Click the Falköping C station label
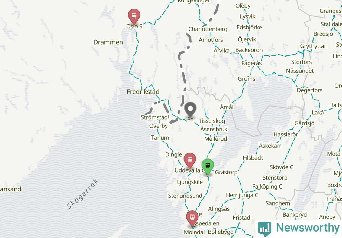Image resolution: width=342 pixels, height=238 pixels. (x=267, y=187)
